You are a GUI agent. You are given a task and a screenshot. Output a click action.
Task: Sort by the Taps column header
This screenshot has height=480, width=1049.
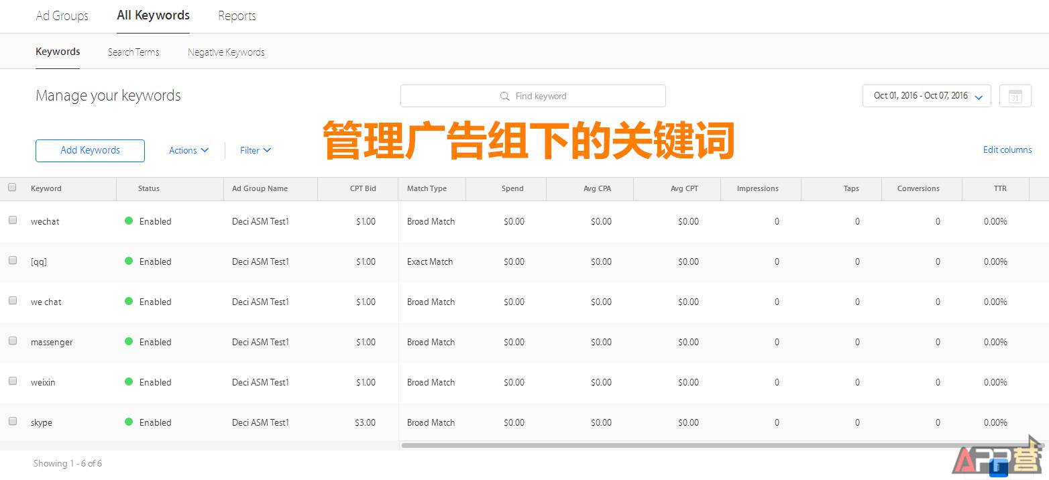point(851,188)
